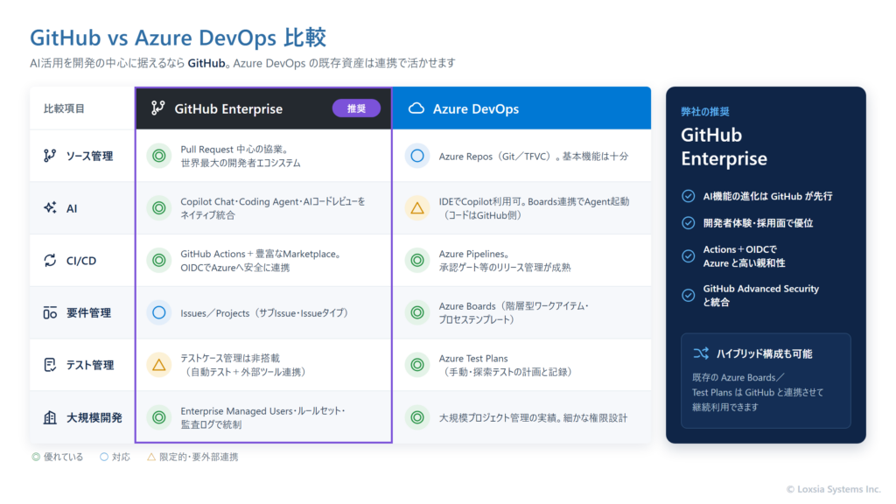This screenshot has width=896, height=504.
Task: Click the 要件管理 board icon
Action: tap(50, 312)
